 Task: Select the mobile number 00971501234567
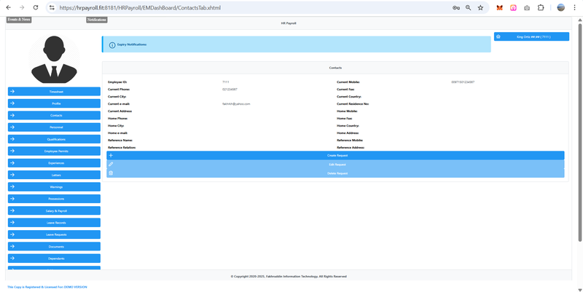pos(463,82)
